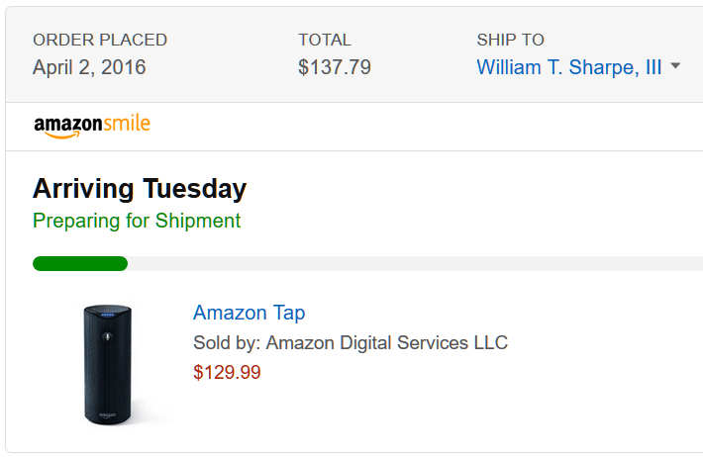Click the ORDER PLACED label
The height and width of the screenshot is (457, 703).
pyautogui.click(x=100, y=41)
